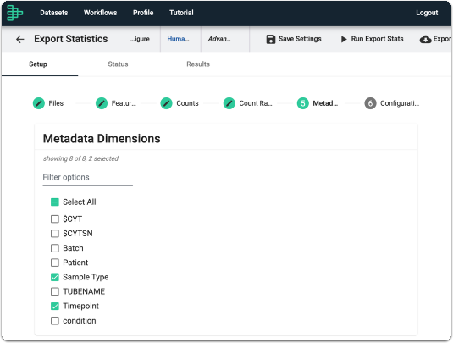This screenshot has width=453, height=343.
Task: Open the Profile menu item
Action: coord(143,13)
